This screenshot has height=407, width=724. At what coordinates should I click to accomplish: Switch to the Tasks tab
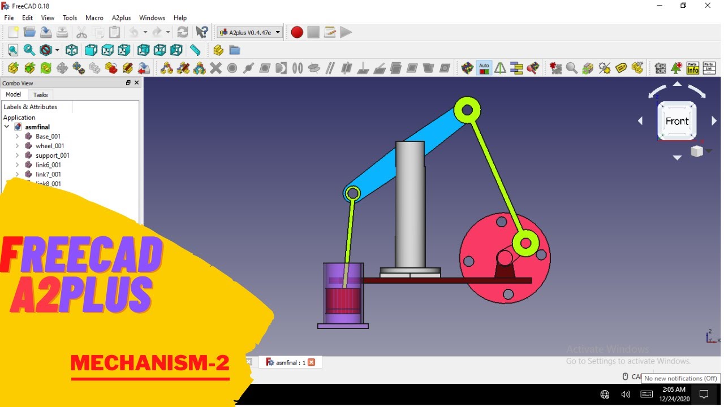(40, 95)
